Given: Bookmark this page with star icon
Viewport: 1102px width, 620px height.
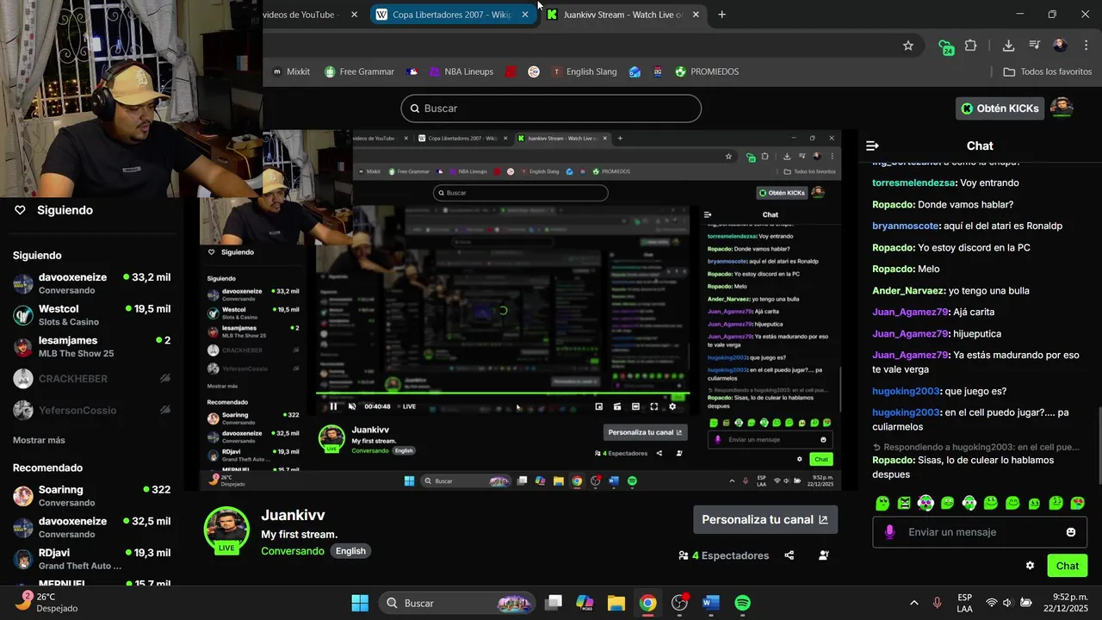Looking at the screenshot, I should point(907,46).
